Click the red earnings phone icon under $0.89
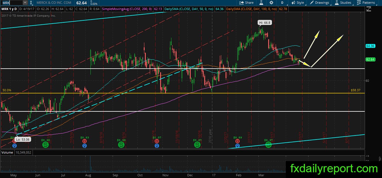Image resolution: width=382 pixels, height=178 pixels. tap(237, 141)
